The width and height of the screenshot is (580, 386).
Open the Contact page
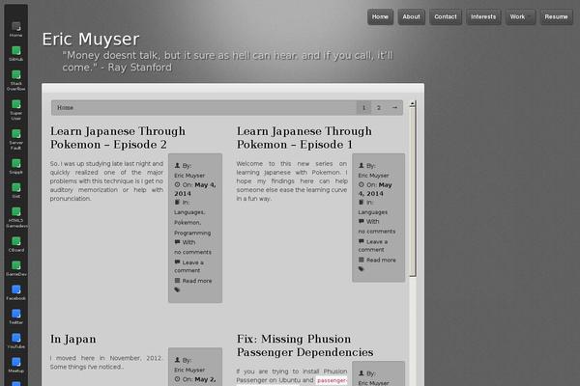click(x=446, y=17)
